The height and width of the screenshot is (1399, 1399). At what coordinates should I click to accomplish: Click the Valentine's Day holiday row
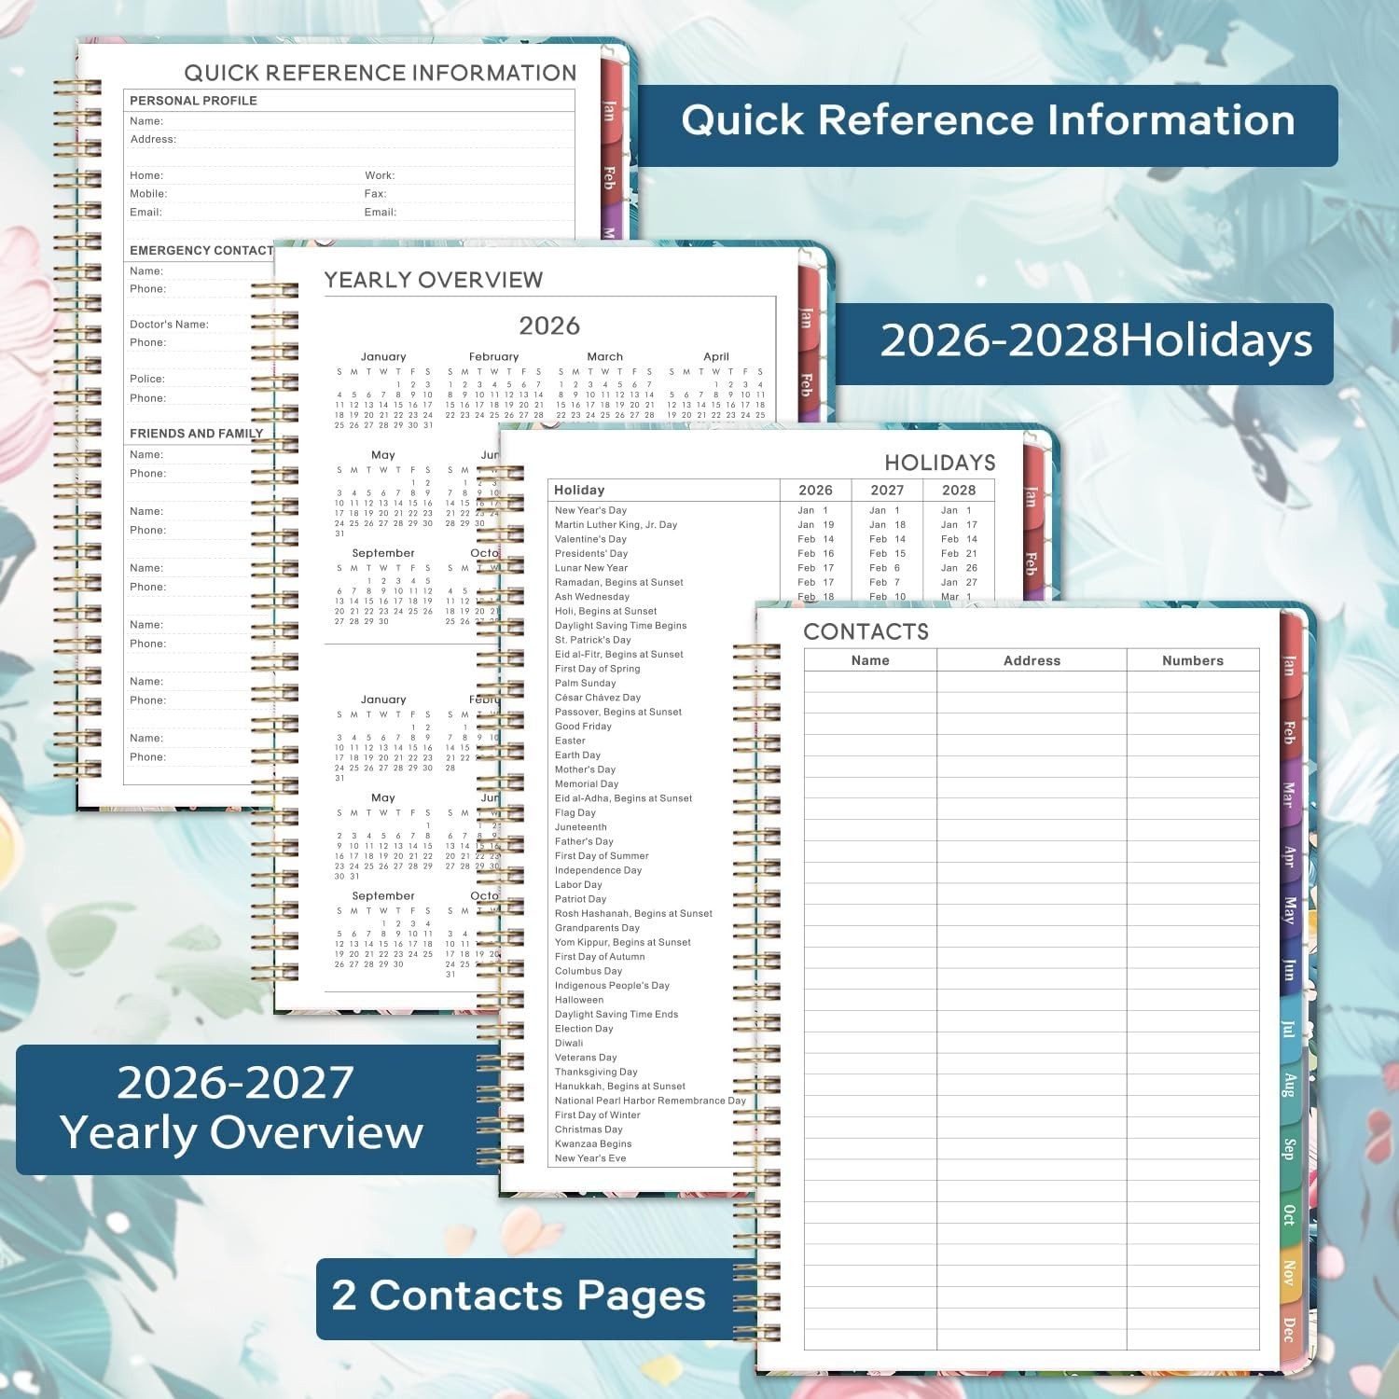(x=771, y=539)
